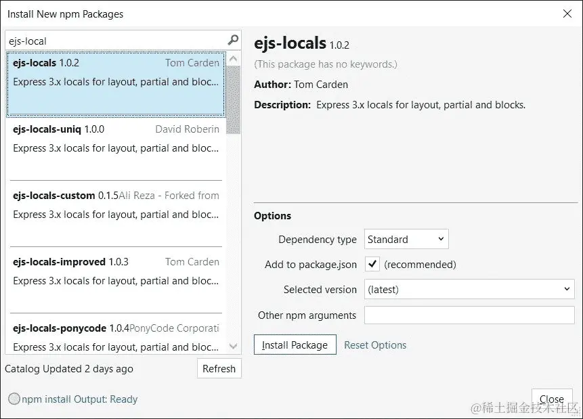Click the package list scroll up arrow
The image size is (583, 419).
click(234, 60)
